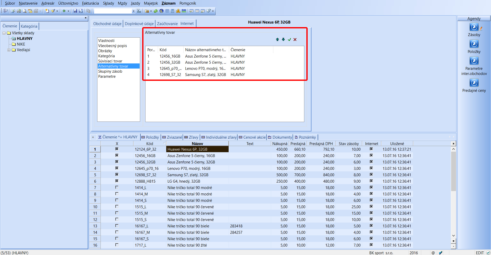491x255 pixels.
Task: Open Parametre inter.obchodov agenda icon
Action: 474,61
